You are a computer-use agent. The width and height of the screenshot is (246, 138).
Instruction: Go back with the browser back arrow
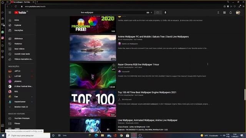click(x=7, y=7)
